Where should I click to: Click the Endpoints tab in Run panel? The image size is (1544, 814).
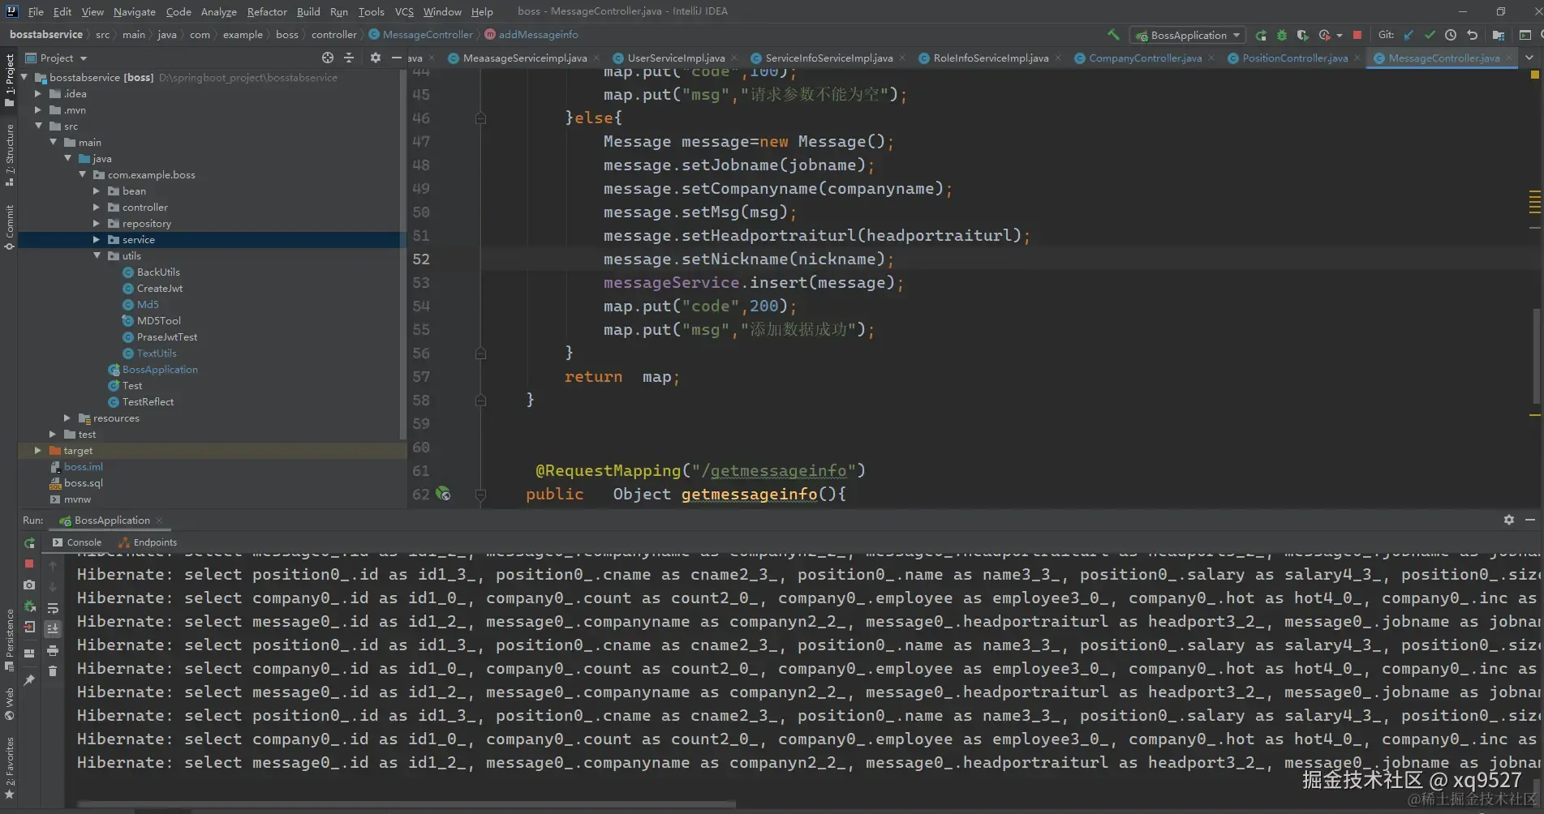154,542
